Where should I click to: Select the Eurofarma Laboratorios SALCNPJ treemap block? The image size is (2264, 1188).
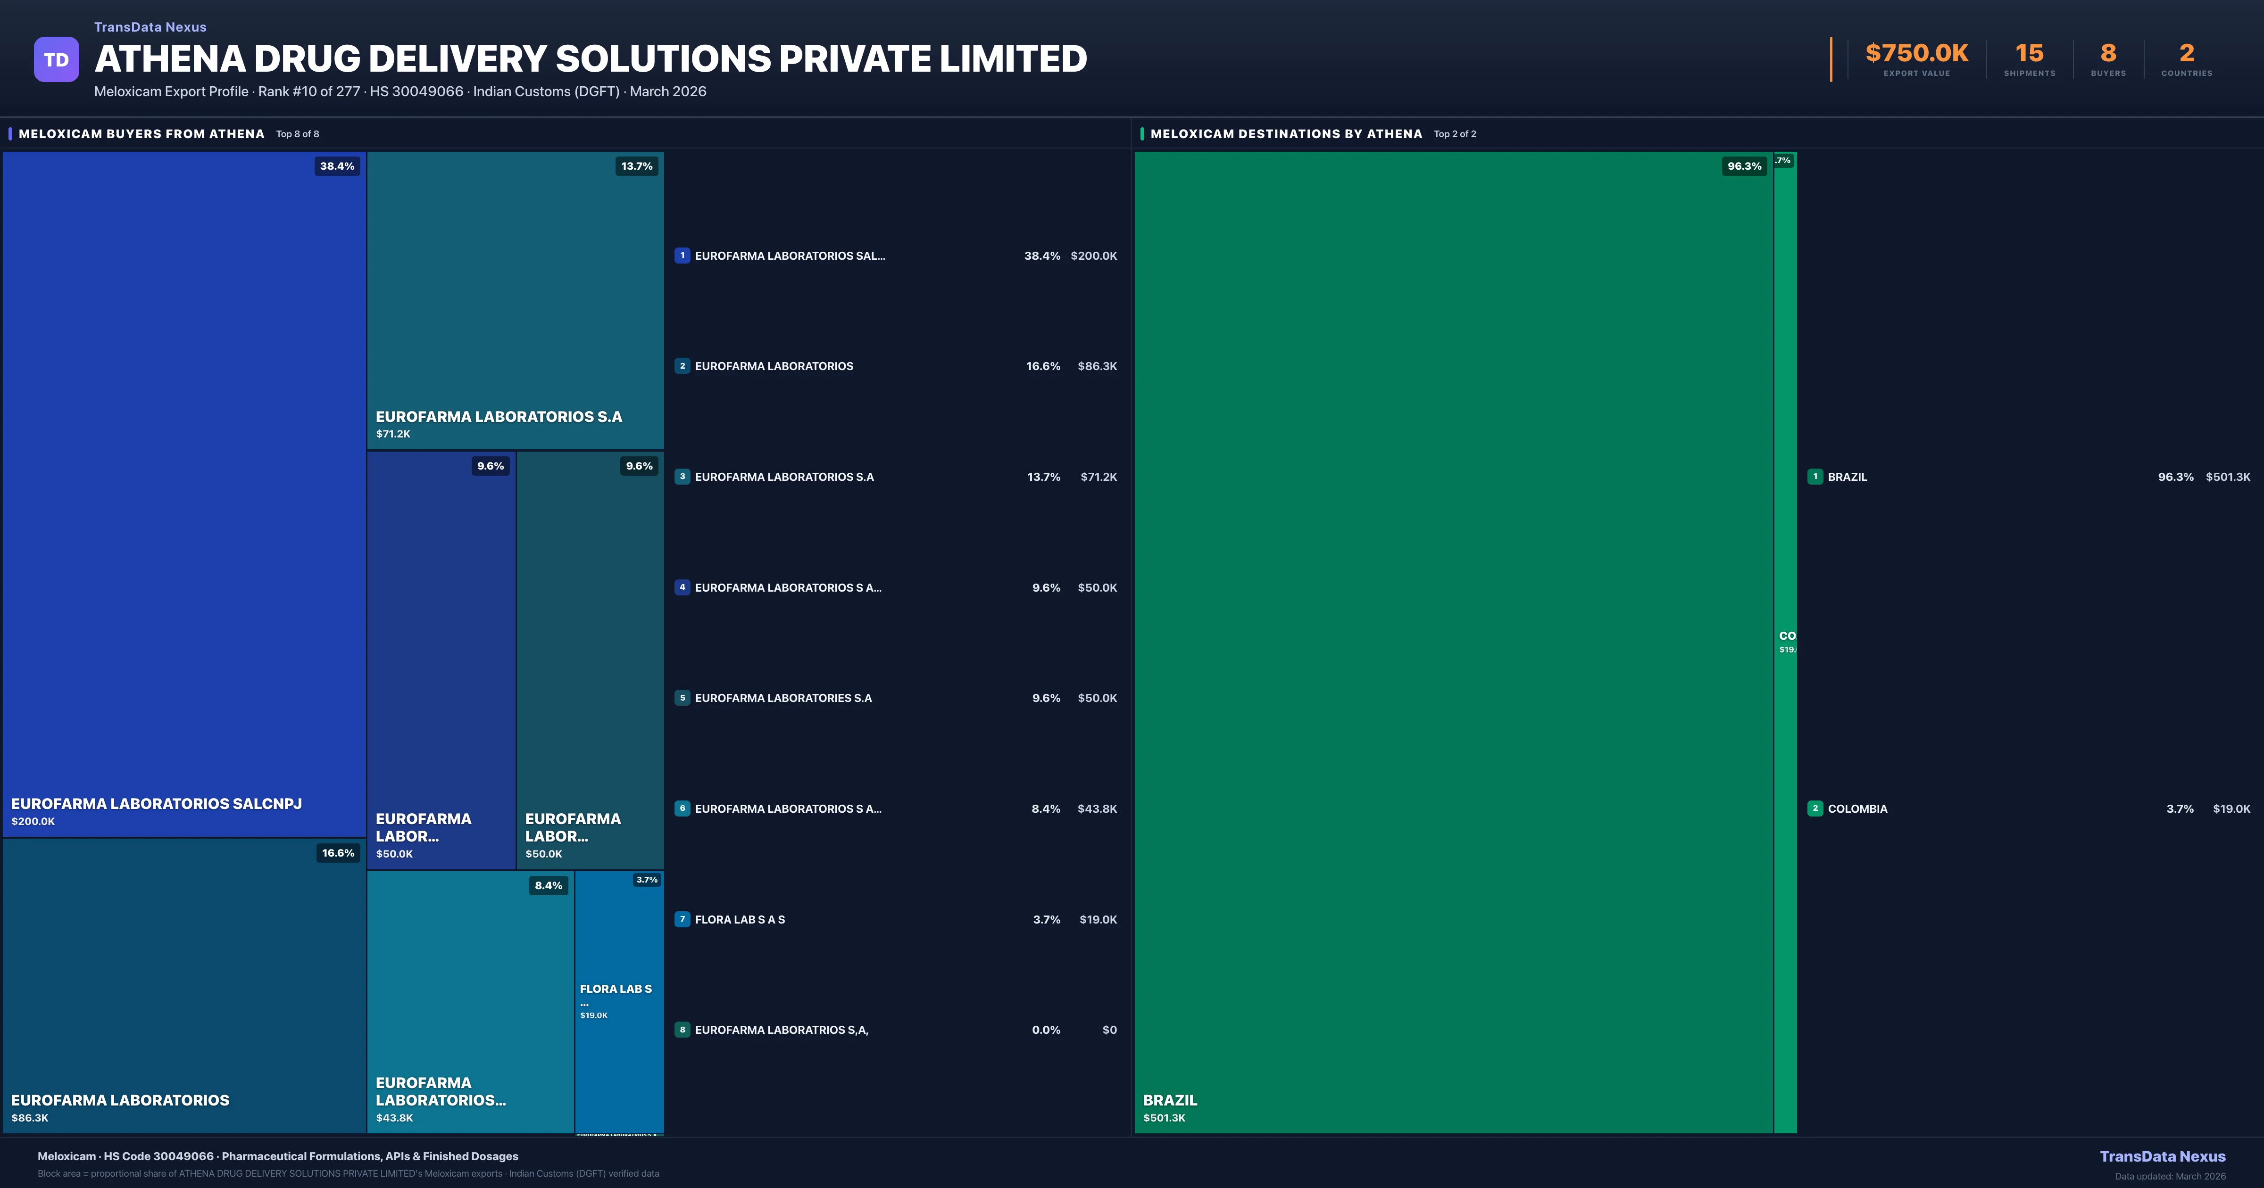[x=184, y=492]
